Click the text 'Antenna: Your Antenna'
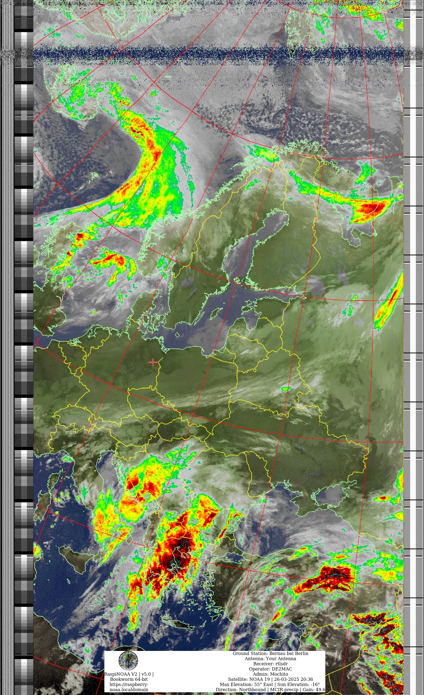This screenshot has width=424, height=695. pos(270,659)
